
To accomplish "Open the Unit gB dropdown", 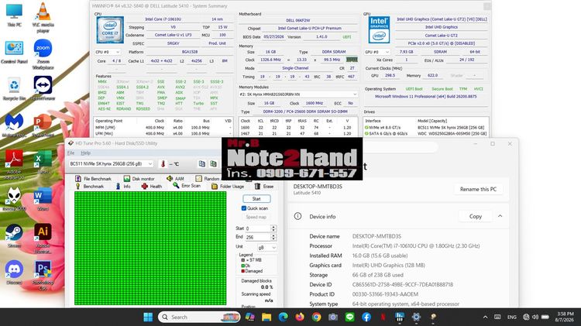I will coord(266,248).
